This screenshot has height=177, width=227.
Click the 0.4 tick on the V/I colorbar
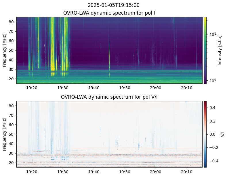[212, 107]
